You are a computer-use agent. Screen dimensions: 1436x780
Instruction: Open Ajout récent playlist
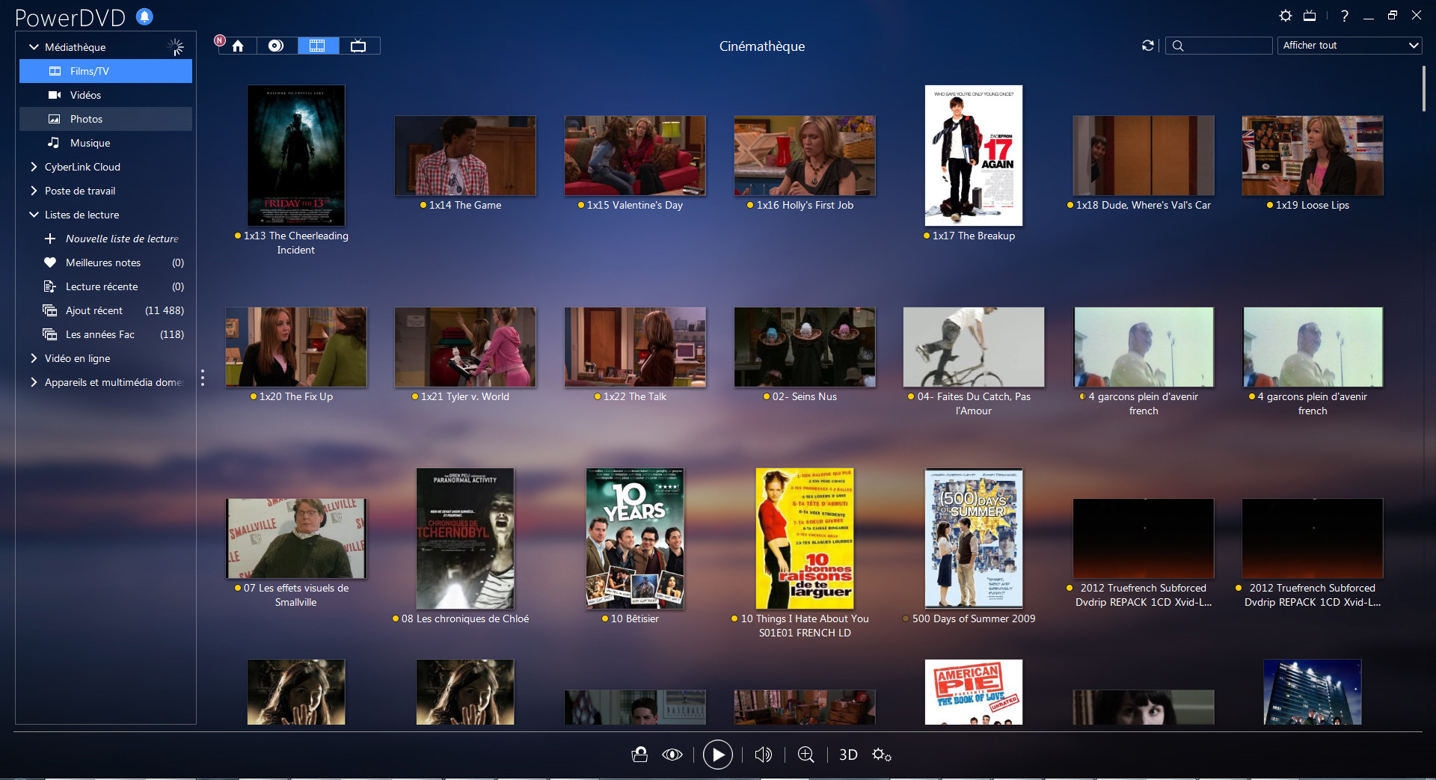coord(105,310)
